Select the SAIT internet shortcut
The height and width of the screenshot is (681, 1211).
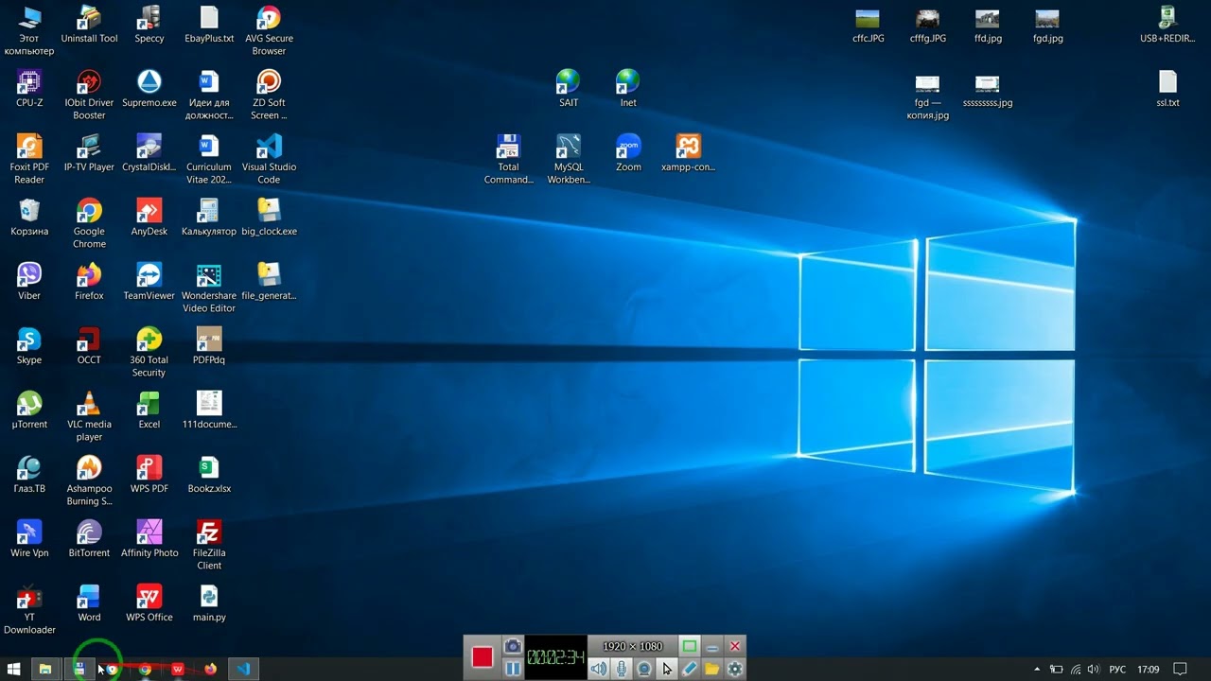(569, 89)
